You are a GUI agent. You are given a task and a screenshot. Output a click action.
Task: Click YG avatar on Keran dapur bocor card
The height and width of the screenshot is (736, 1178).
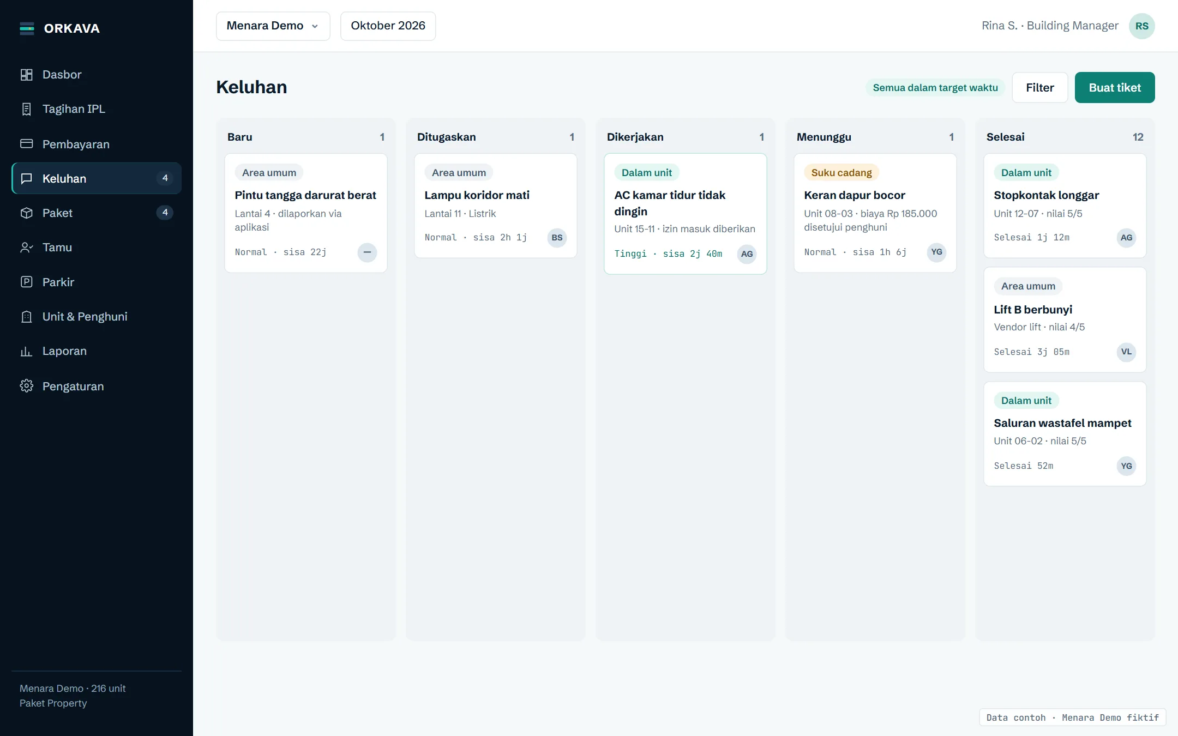click(936, 252)
